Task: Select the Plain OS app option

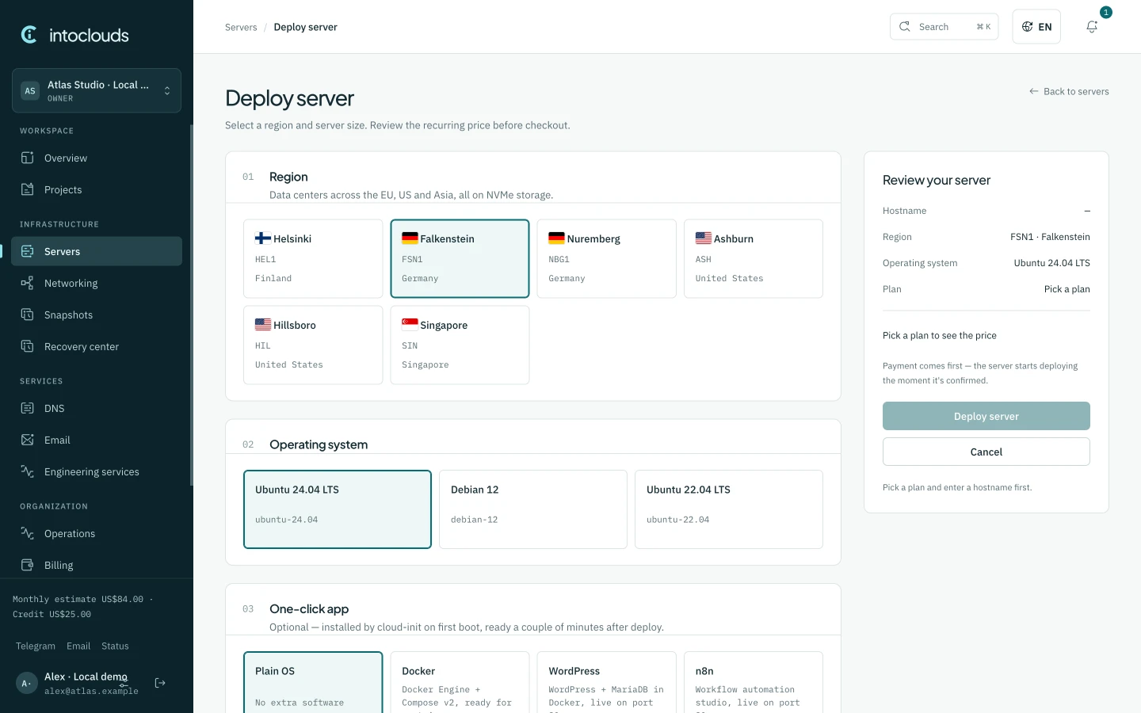Action: coord(313,682)
